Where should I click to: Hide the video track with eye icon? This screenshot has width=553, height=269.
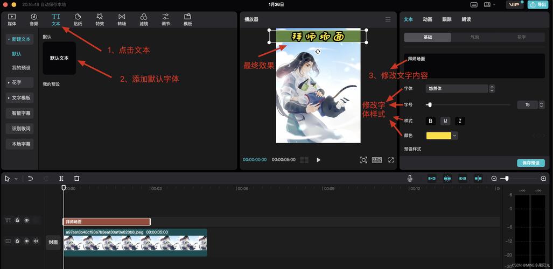(x=26, y=241)
